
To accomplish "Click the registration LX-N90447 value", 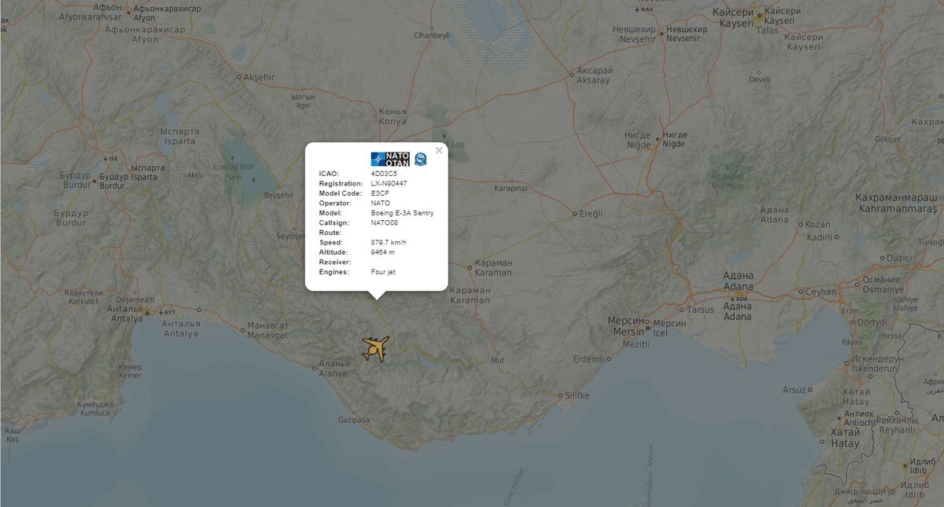I will coord(389,184).
